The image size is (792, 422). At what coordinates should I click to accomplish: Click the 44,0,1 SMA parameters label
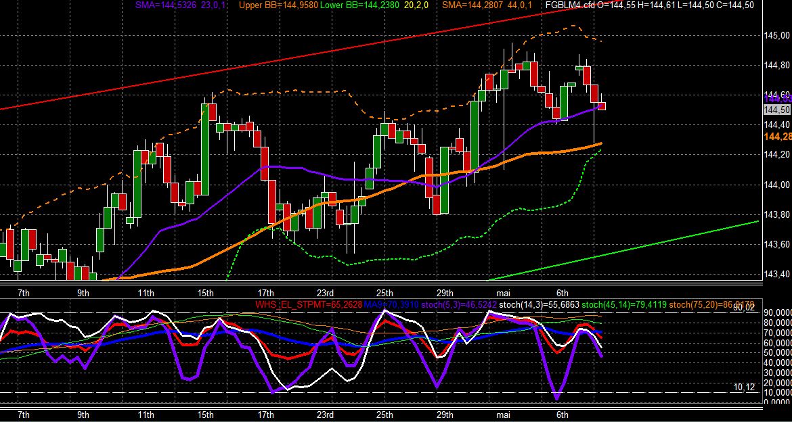[519, 5]
